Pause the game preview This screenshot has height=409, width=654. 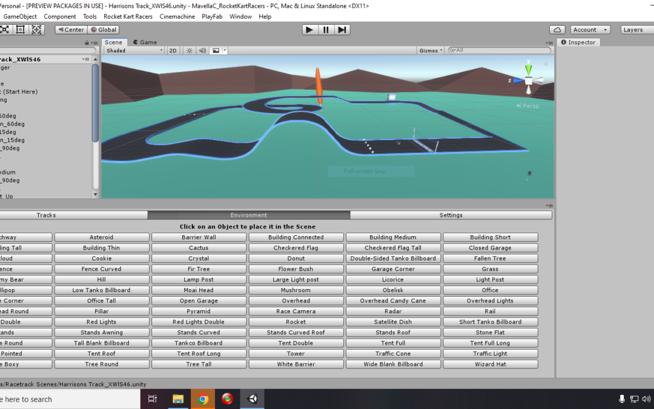point(326,30)
